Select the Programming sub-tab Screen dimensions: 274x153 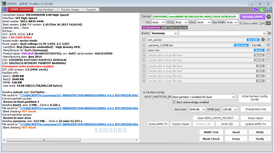[x=151, y=28]
